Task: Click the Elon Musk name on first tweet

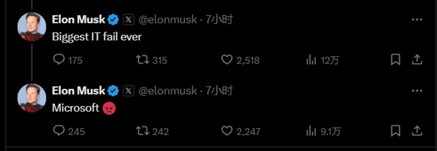Action: coord(79,20)
